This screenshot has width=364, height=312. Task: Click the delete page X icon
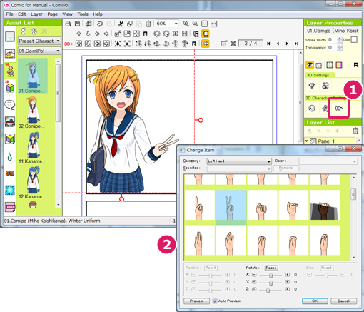tap(233, 44)
